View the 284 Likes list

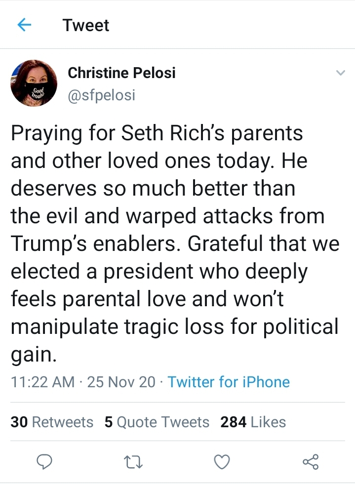[x=253, y=422]
